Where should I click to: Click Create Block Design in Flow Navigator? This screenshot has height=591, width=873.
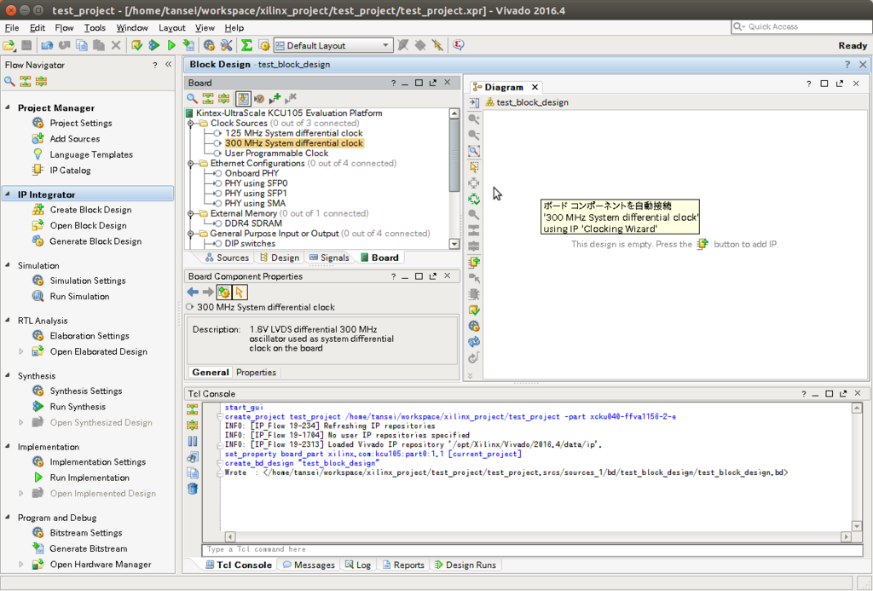click(x=90, y=210)
